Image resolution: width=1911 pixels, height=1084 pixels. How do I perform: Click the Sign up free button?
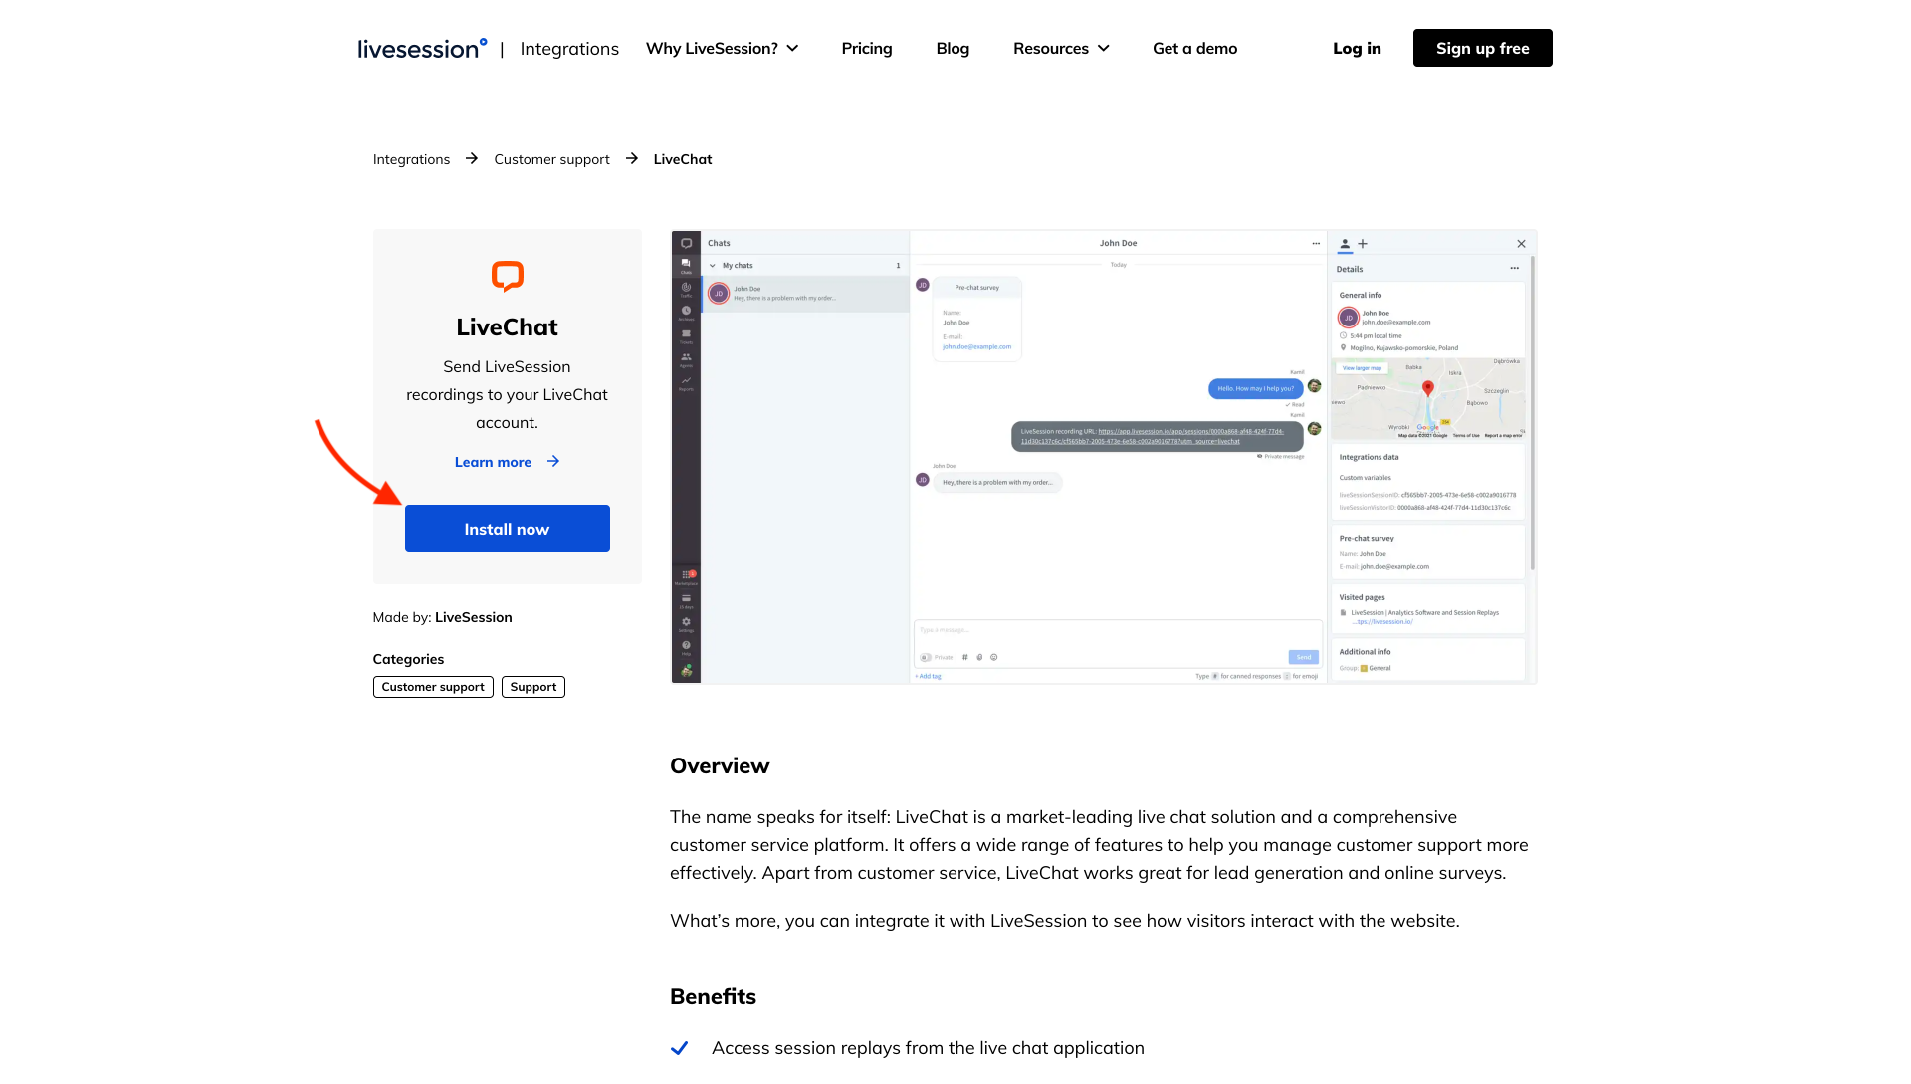1483,48
